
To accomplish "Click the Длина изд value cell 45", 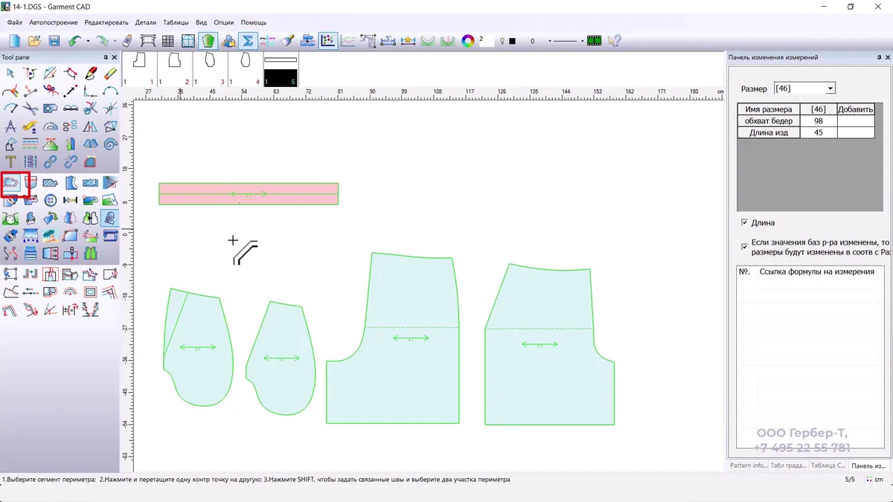I will (x=818, y=132).
